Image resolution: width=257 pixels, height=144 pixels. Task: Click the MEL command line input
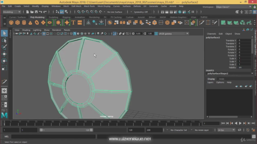pos(53,136)
